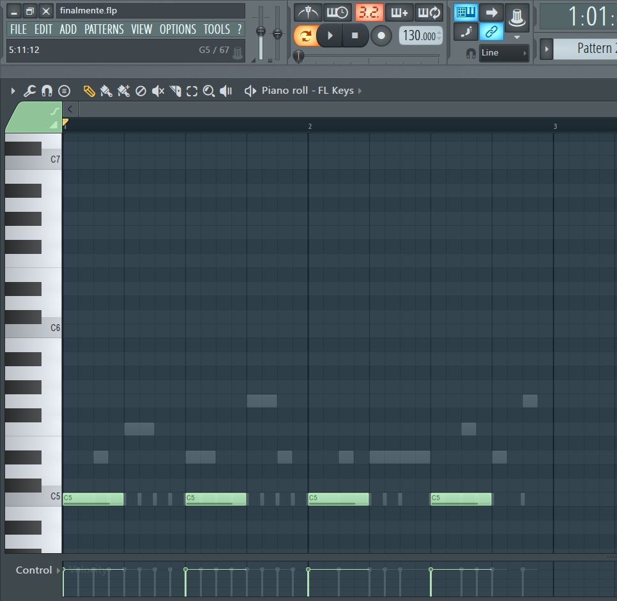The height and width of the screenshot is (601, 617).
Task: Choose the Select marquee tool
Action: point(192,91)
